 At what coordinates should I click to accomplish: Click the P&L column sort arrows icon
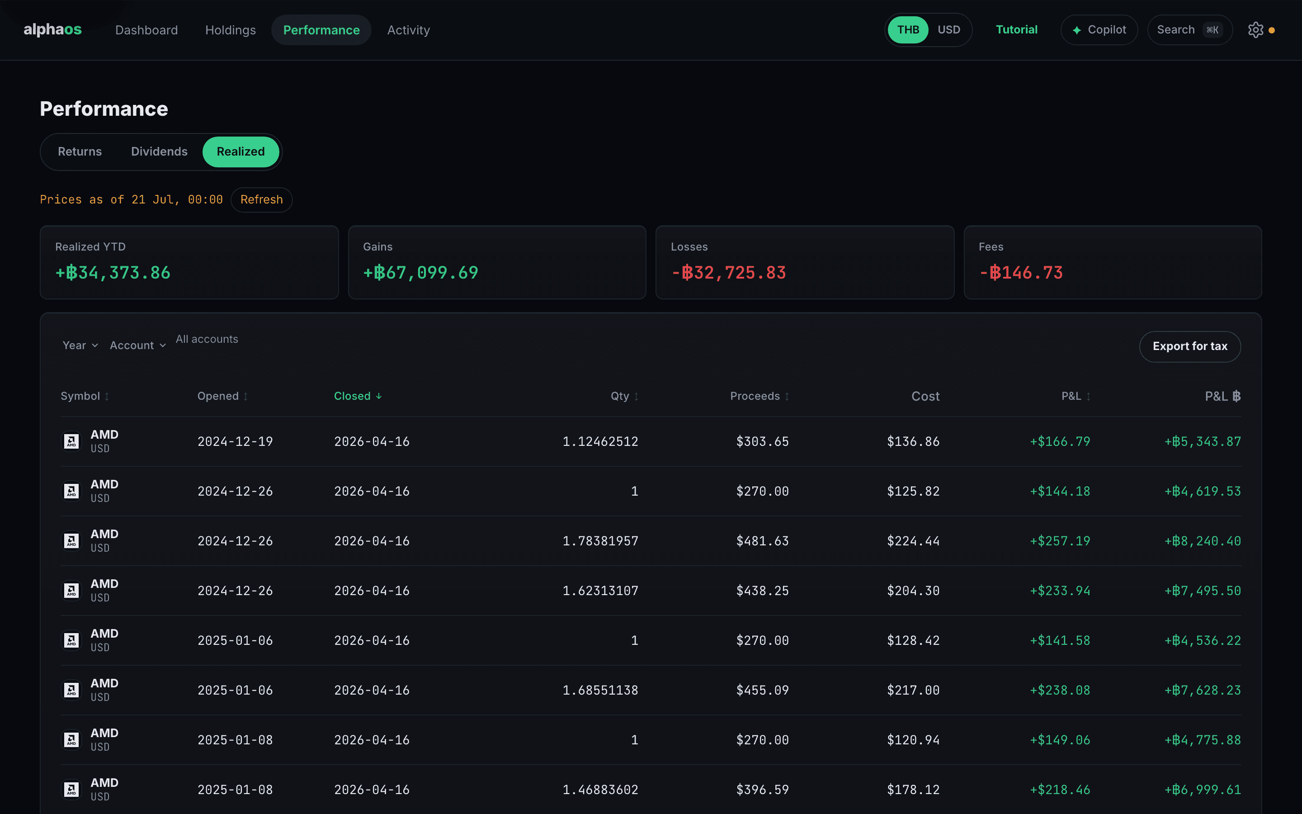click(x=1088, y=396)
